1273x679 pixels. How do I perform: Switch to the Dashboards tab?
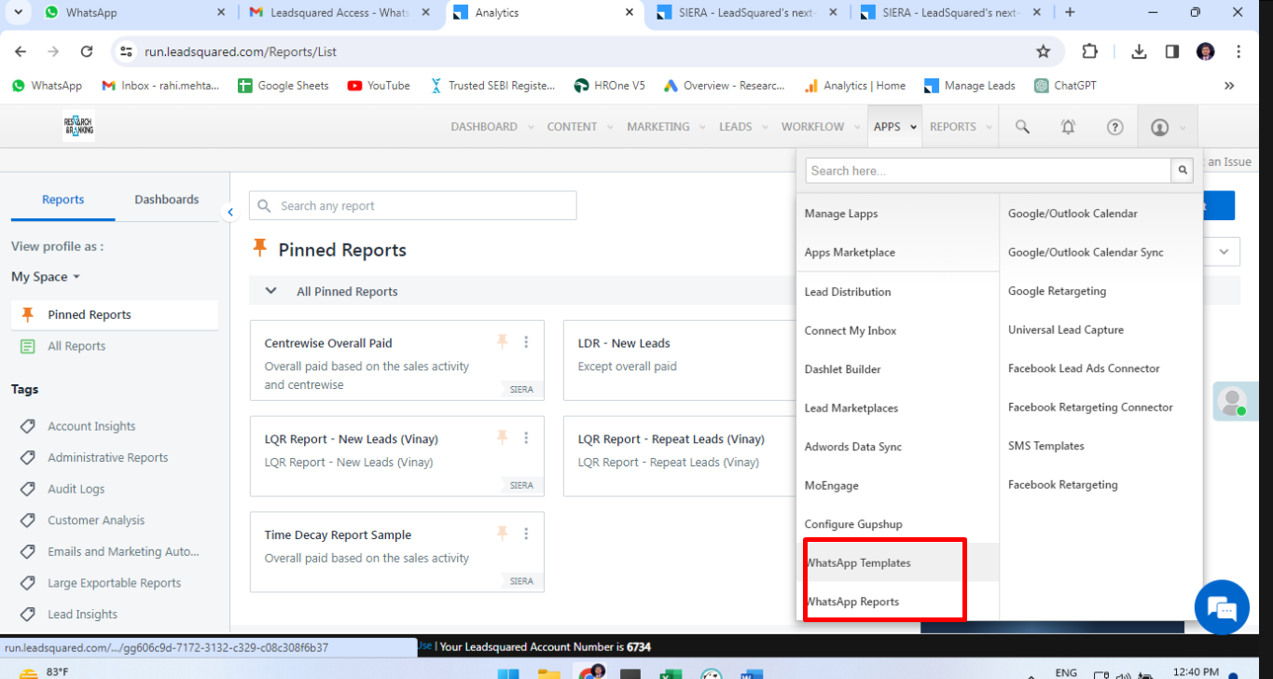click(167, 200)
